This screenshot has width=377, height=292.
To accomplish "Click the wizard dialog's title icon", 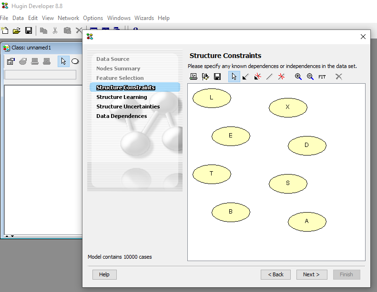I will click(x=90, y=37).
